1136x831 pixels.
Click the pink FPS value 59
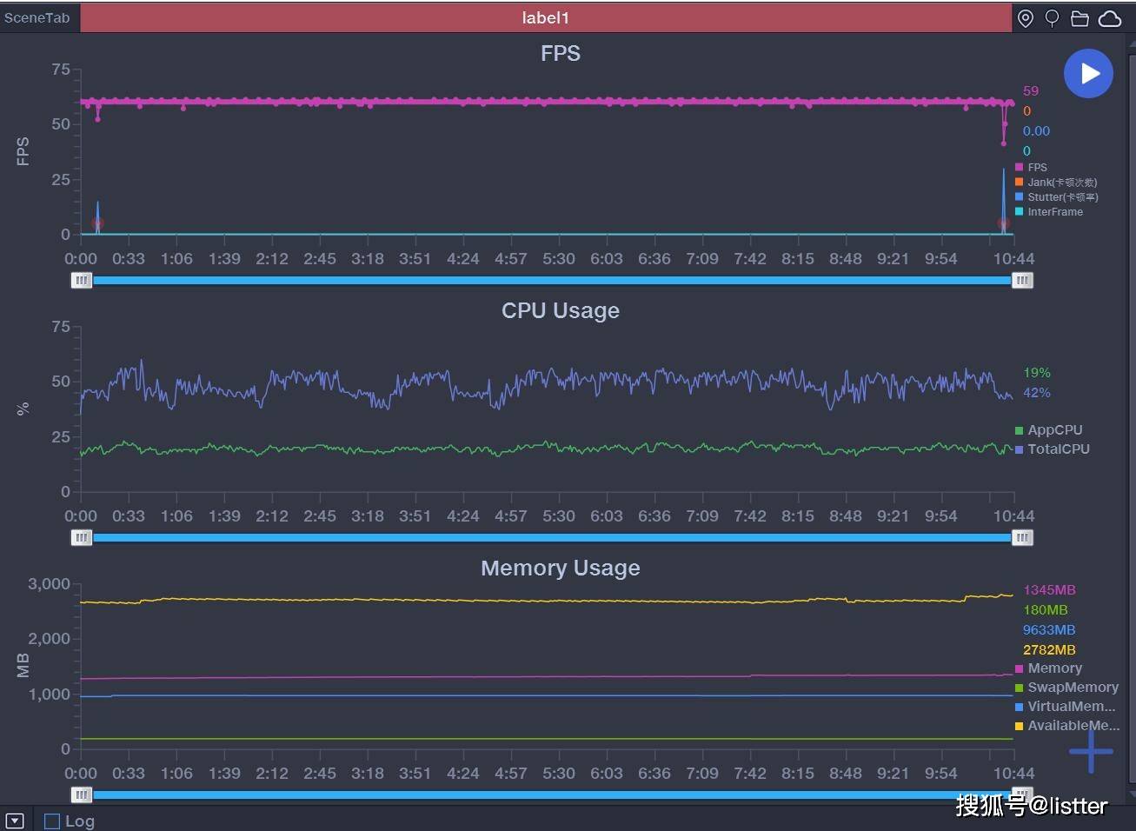click(x=1031, y=90)
